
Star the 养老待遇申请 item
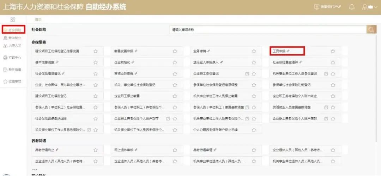(254, 150)
